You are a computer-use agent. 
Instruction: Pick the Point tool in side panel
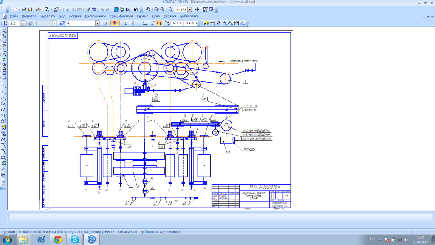tap(3, 86)
